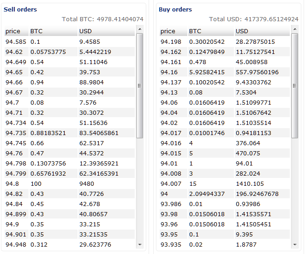Sort sell orders by BTC column header
The width and height of the screenshot is (305, 254).
point(54,31)
